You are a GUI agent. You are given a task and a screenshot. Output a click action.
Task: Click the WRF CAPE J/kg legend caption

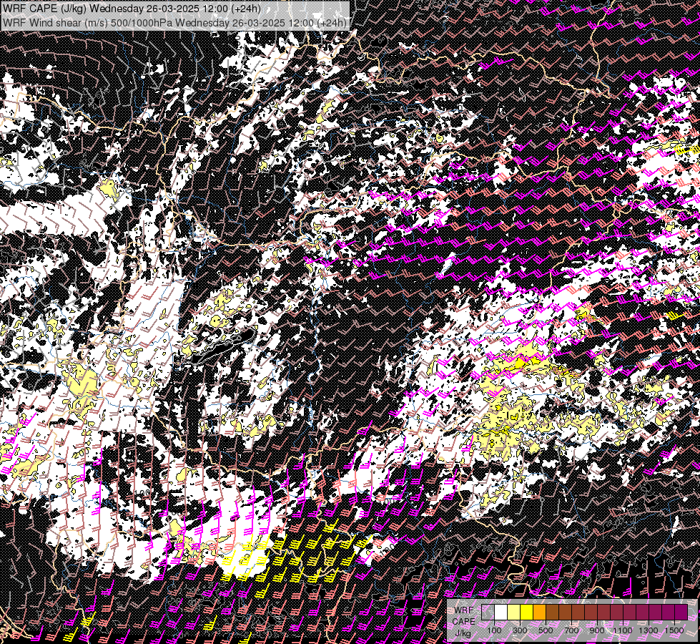[463, 622]
